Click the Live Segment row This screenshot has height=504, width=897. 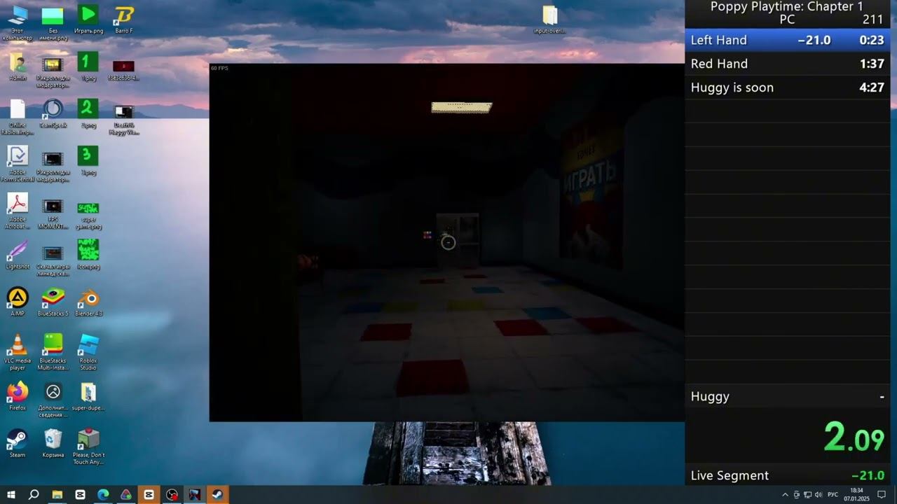click(x=788, y=475)
